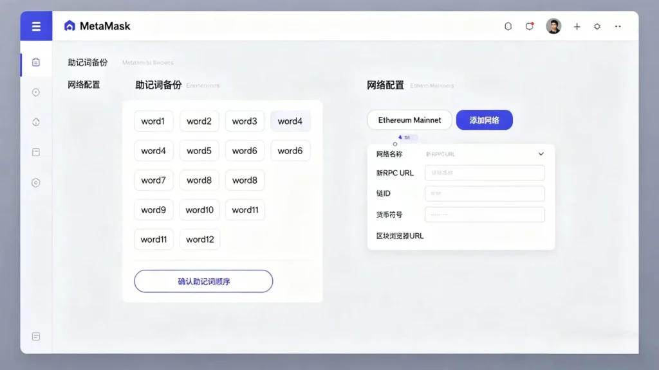This screenshot has width=659, height=370.
Task: Select the document icon in sidebar
Action: (x=36, y=62)
